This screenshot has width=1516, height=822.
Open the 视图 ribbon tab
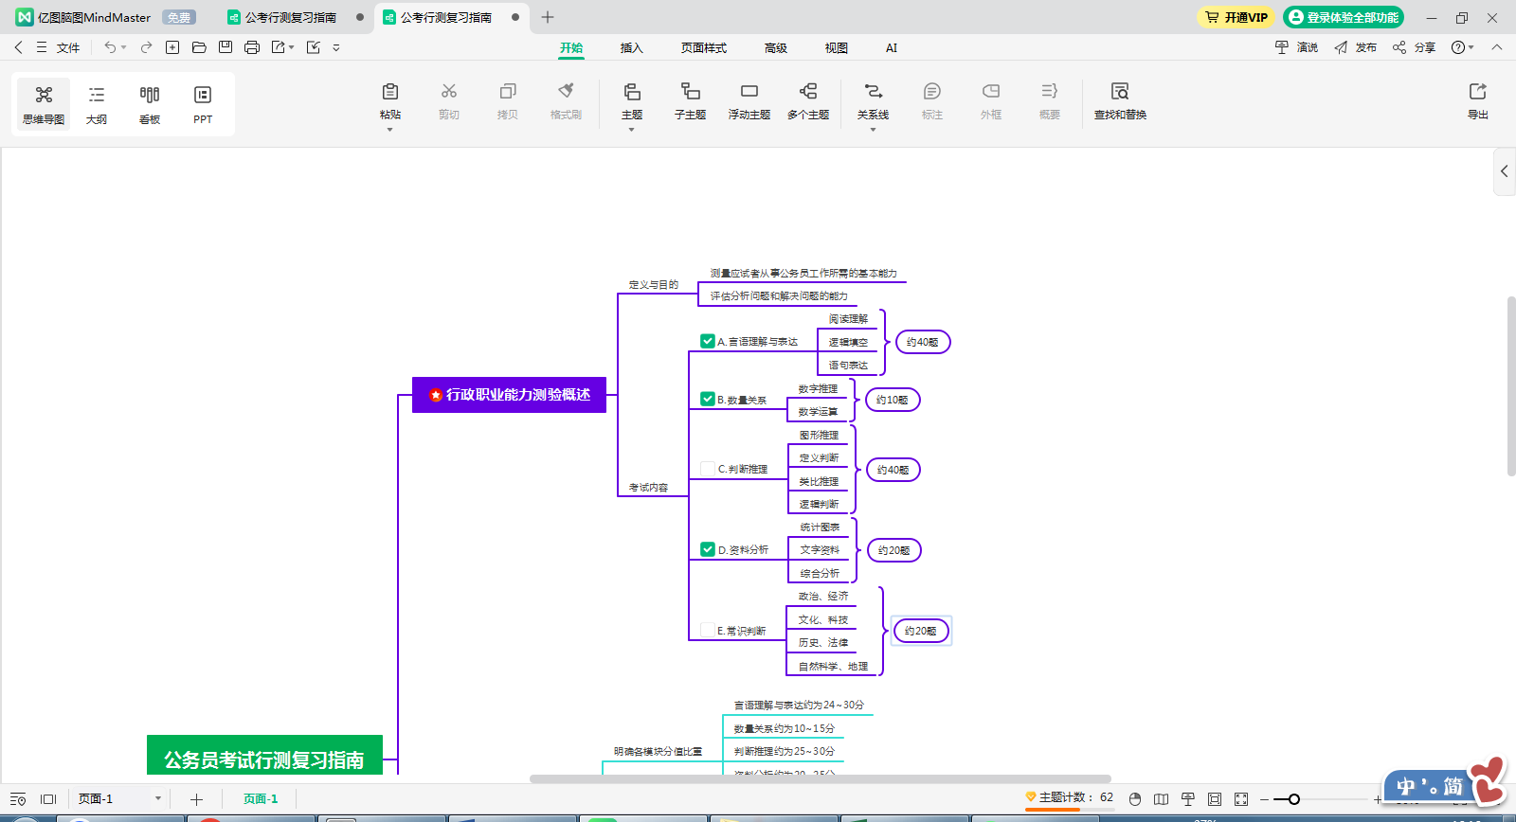(836, 48)
